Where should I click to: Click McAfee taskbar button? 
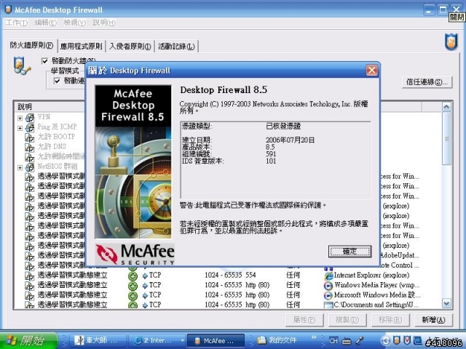point(216,340)
